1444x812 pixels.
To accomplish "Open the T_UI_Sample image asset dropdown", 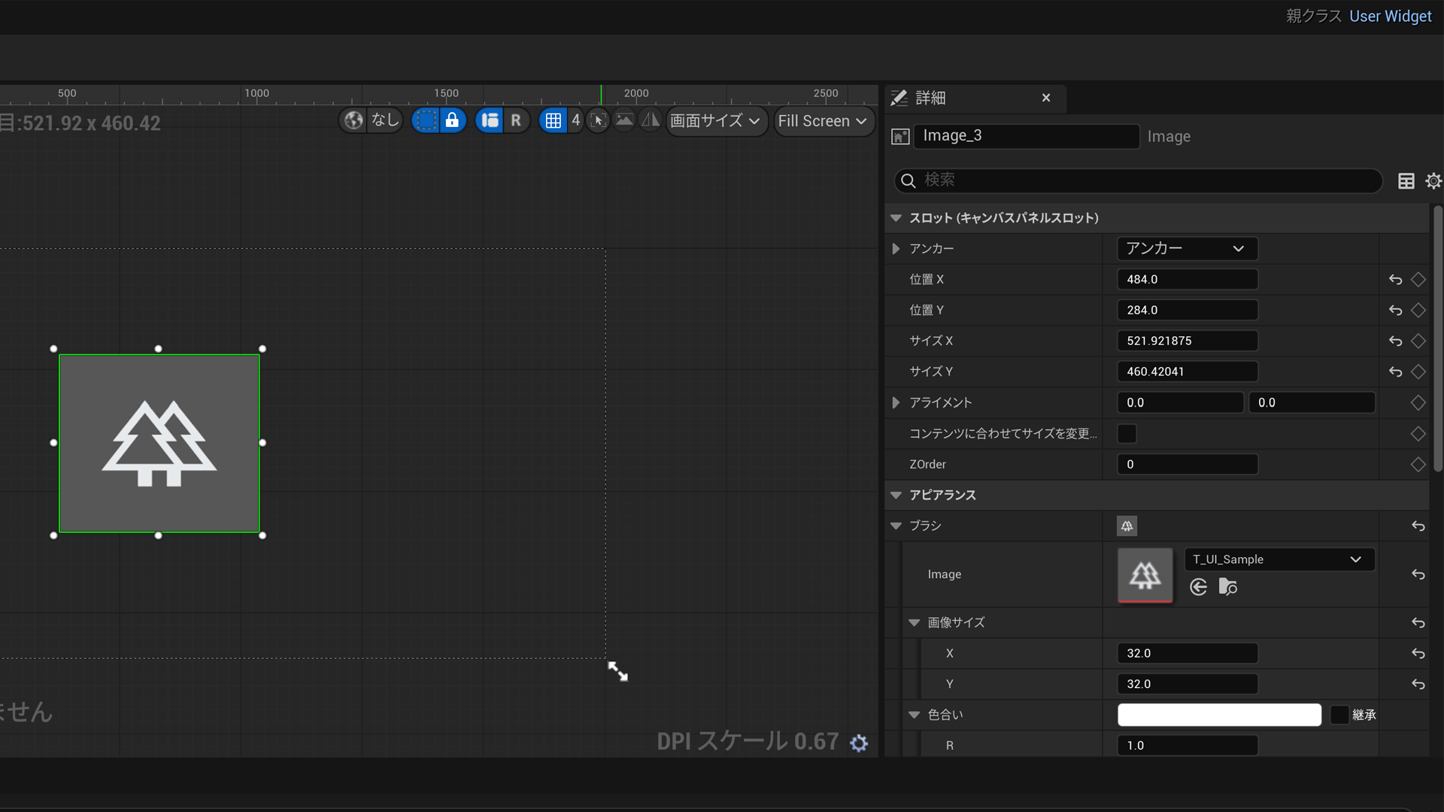I will point(1279,559).
